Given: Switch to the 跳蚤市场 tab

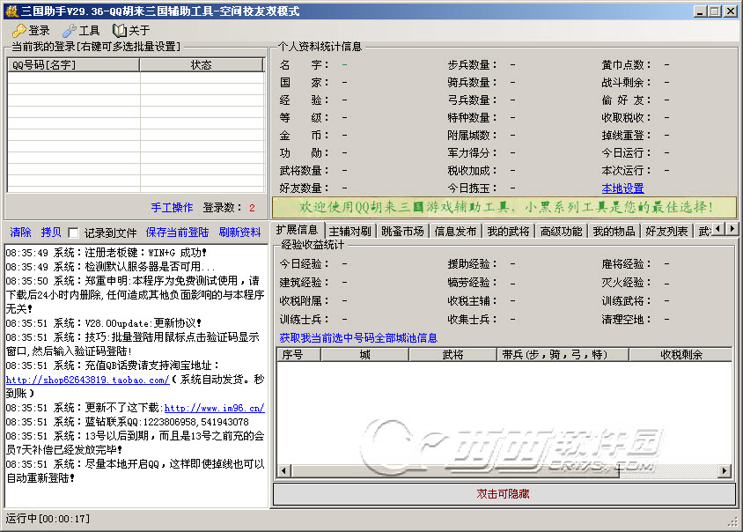Looking at the screenshot, I should 403,231.
